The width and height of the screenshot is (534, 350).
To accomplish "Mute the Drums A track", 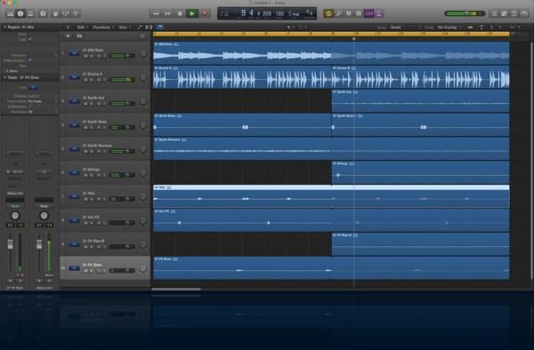I will click(85, 80).
